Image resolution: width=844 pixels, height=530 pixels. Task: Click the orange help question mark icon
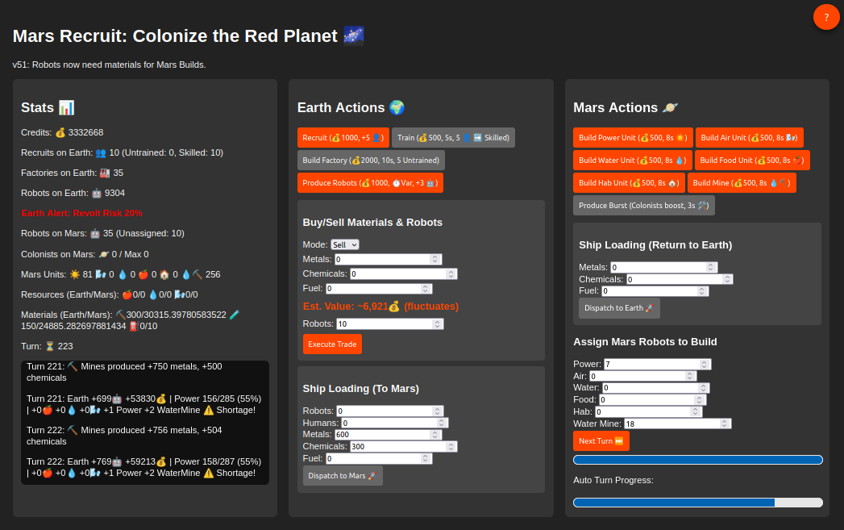pos(825,16)
